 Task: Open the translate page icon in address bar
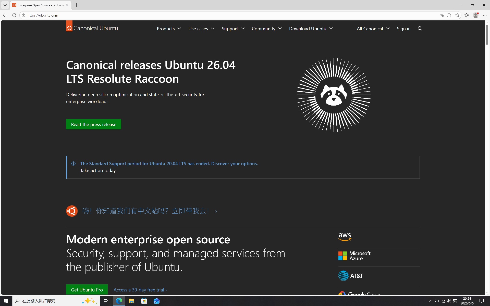(442, 15)
